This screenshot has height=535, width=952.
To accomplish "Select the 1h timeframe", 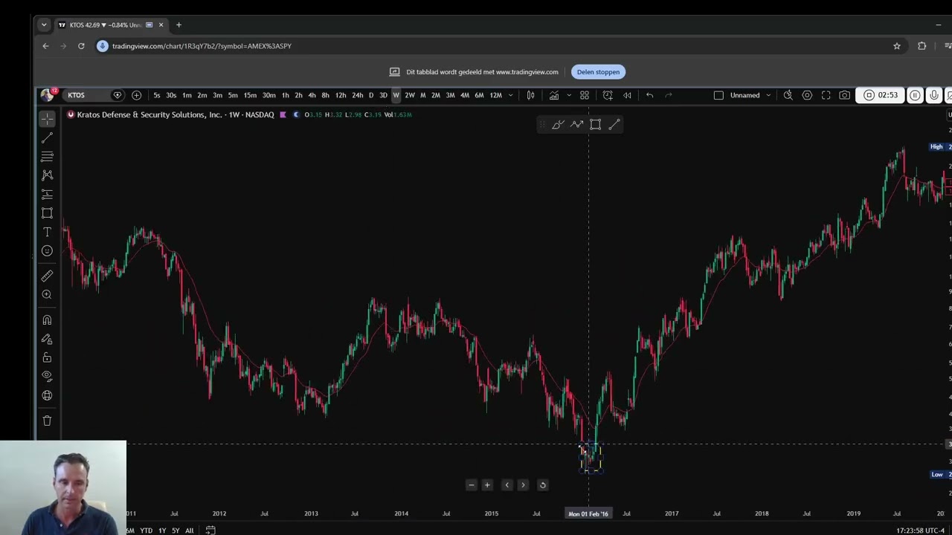I will coord(285,95).
